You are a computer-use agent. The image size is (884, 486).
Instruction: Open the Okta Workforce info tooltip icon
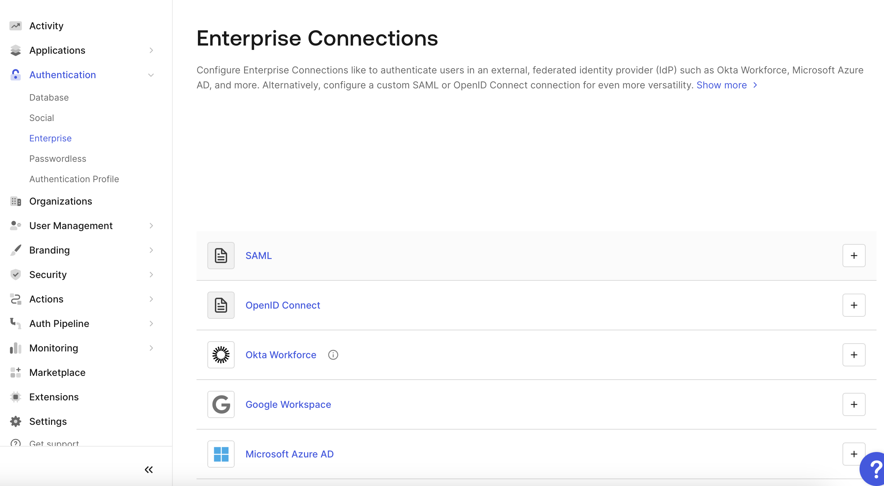pyautogui.click(x=333, y=355)
